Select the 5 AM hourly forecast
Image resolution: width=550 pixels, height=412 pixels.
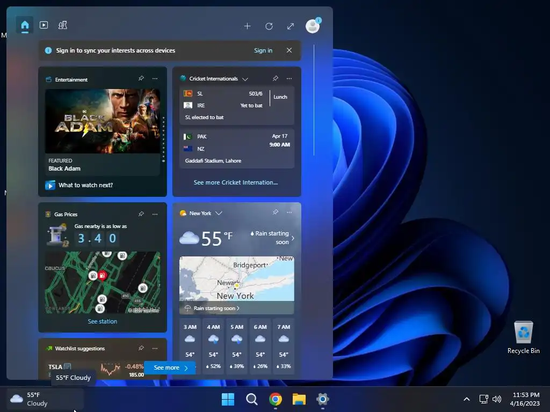tap(237, 346)
